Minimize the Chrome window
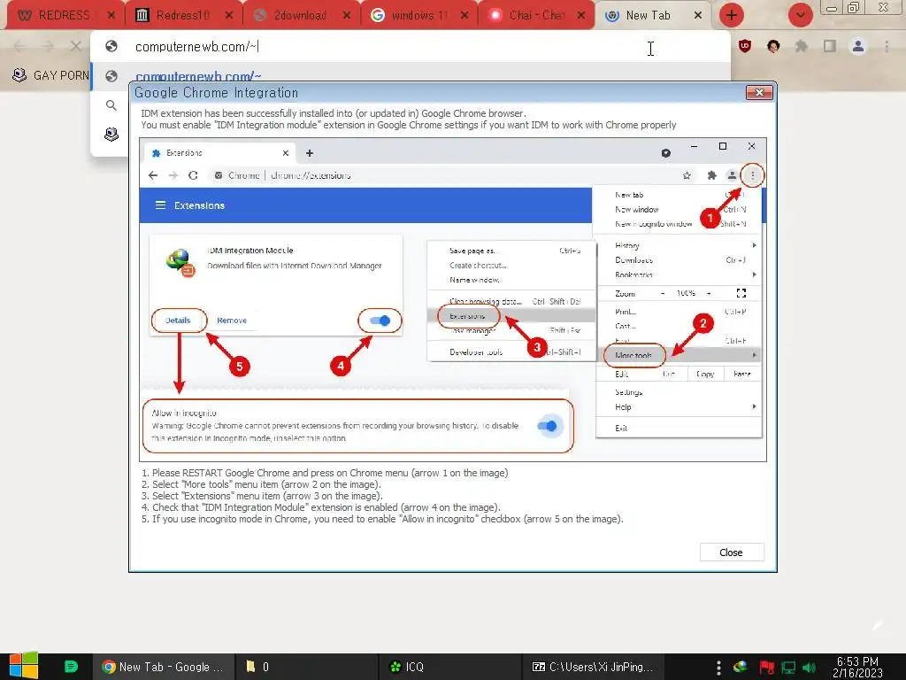Screen dimensions: 906x680 (832, 7)
